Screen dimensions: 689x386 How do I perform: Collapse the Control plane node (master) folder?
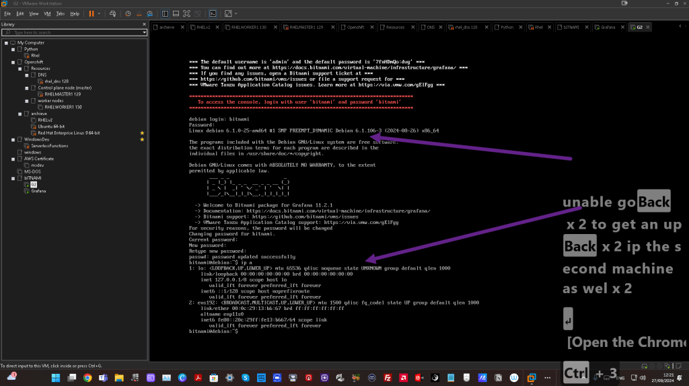coord(27,88)
